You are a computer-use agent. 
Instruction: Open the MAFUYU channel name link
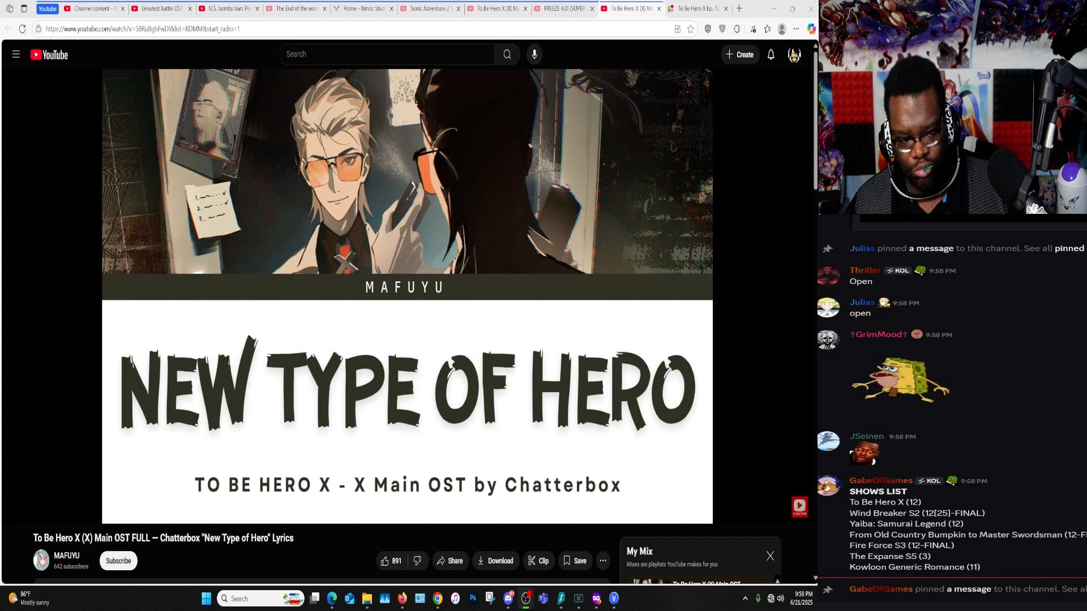click(67, 556)
